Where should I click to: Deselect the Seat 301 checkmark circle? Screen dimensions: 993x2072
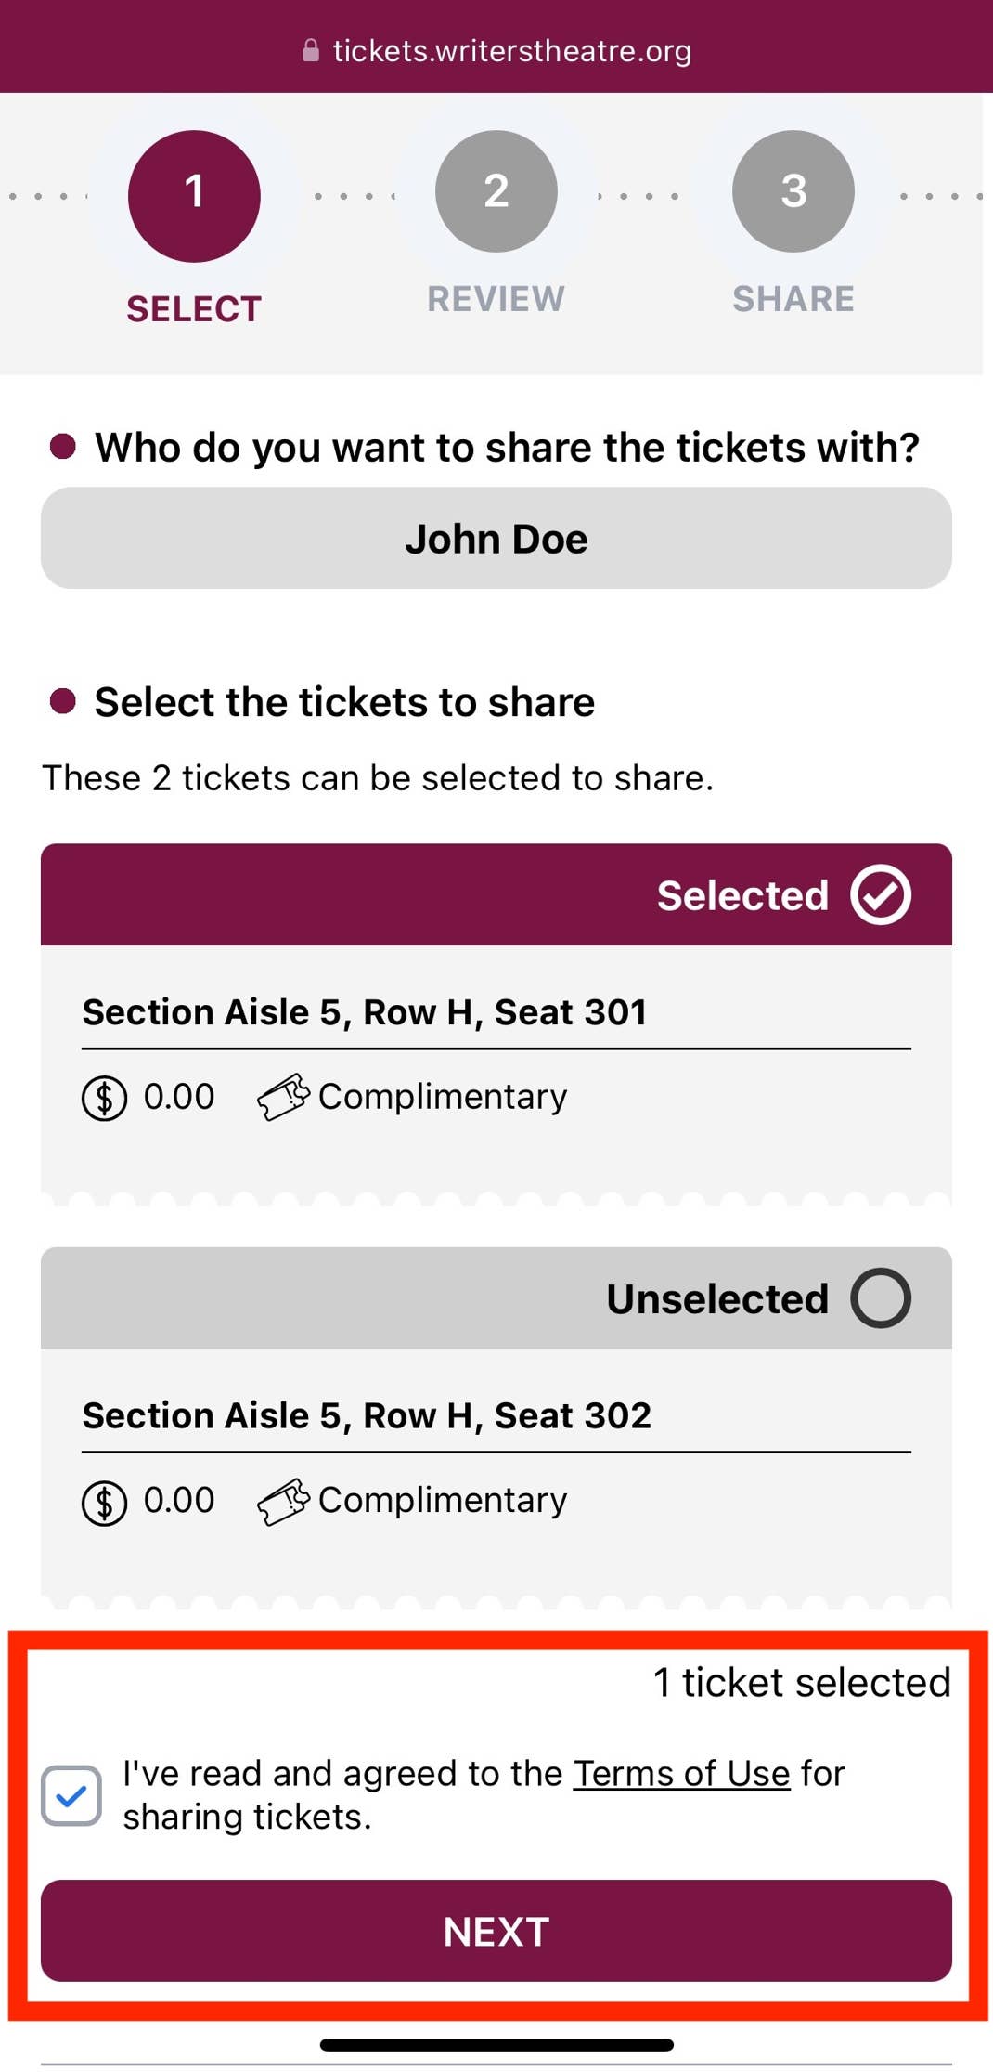click(x=881, y=895)
